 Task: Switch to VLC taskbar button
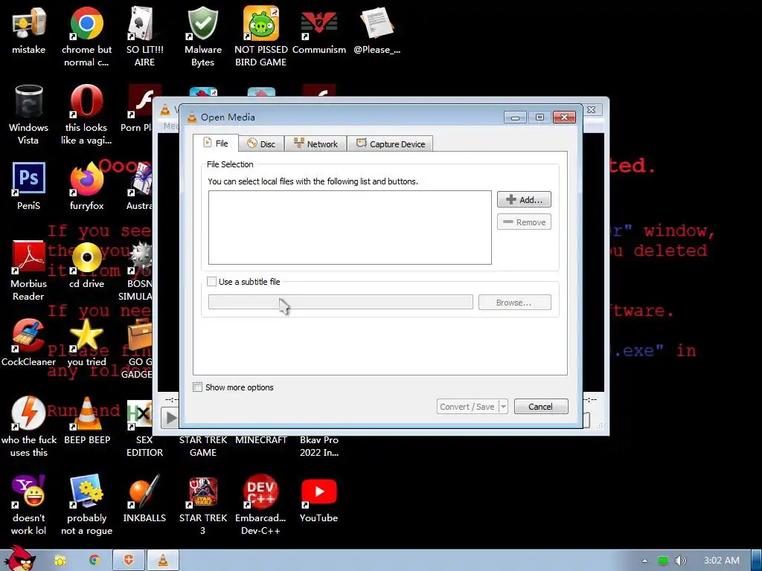(x=163, y=561)
